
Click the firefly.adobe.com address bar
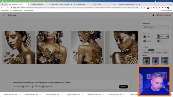click(x=75, y=8)
